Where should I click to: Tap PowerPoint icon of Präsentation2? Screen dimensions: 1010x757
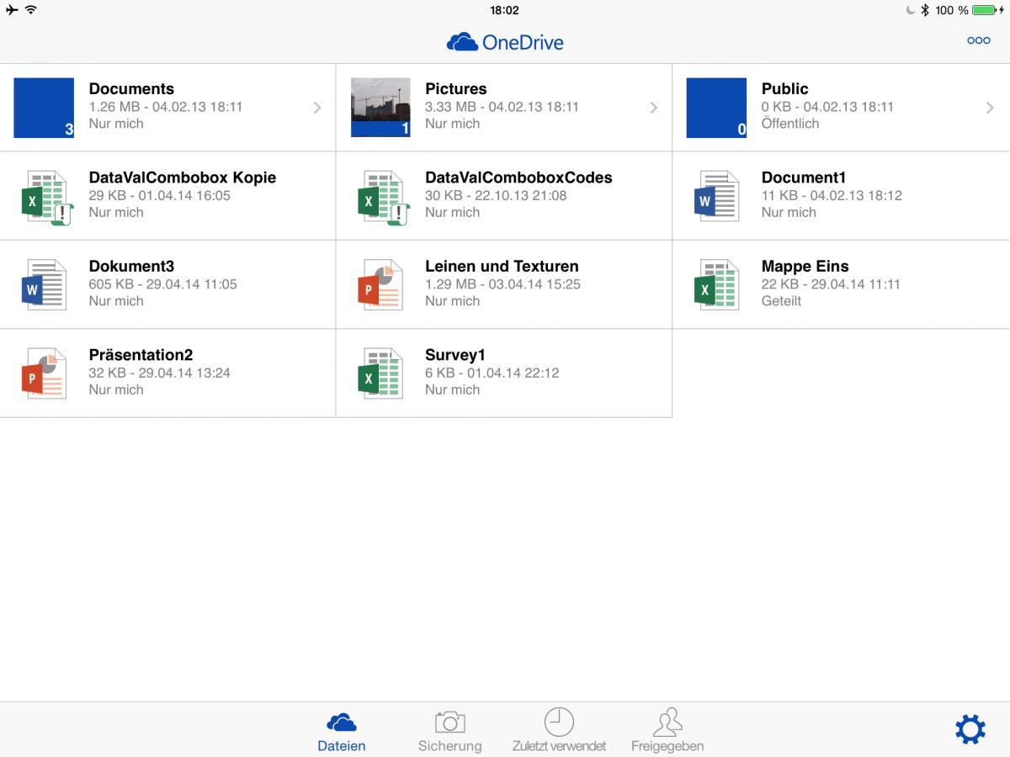tap(44, 373)
